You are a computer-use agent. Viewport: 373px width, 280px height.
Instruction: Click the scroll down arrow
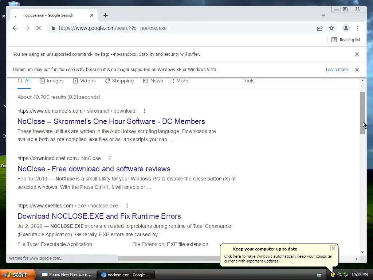362,252
